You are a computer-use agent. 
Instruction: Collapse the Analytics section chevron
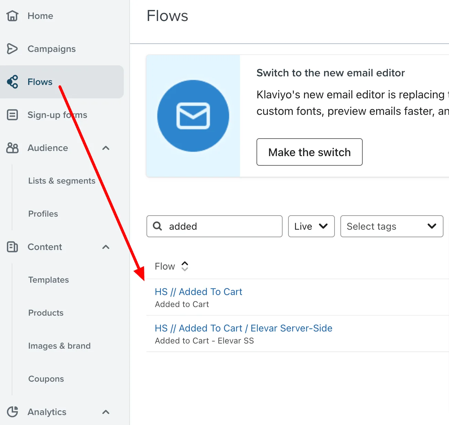click(106, 412)
